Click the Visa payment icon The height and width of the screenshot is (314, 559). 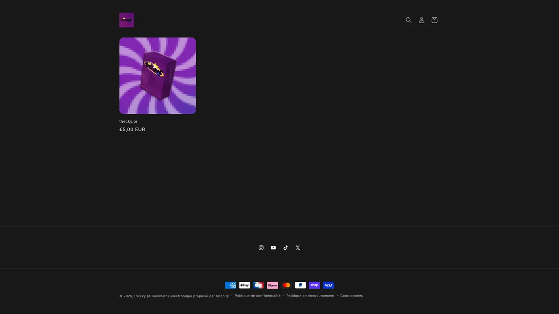[x=328, y=285]
